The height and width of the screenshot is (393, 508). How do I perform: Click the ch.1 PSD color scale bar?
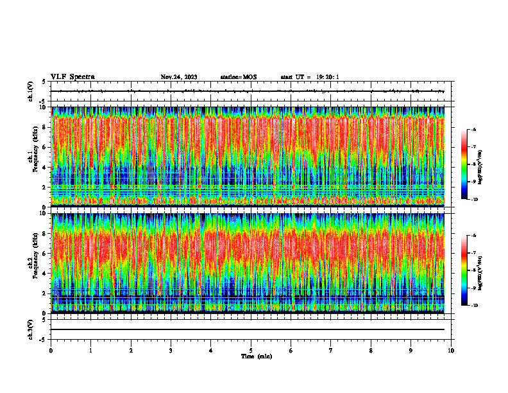[464, 164]
